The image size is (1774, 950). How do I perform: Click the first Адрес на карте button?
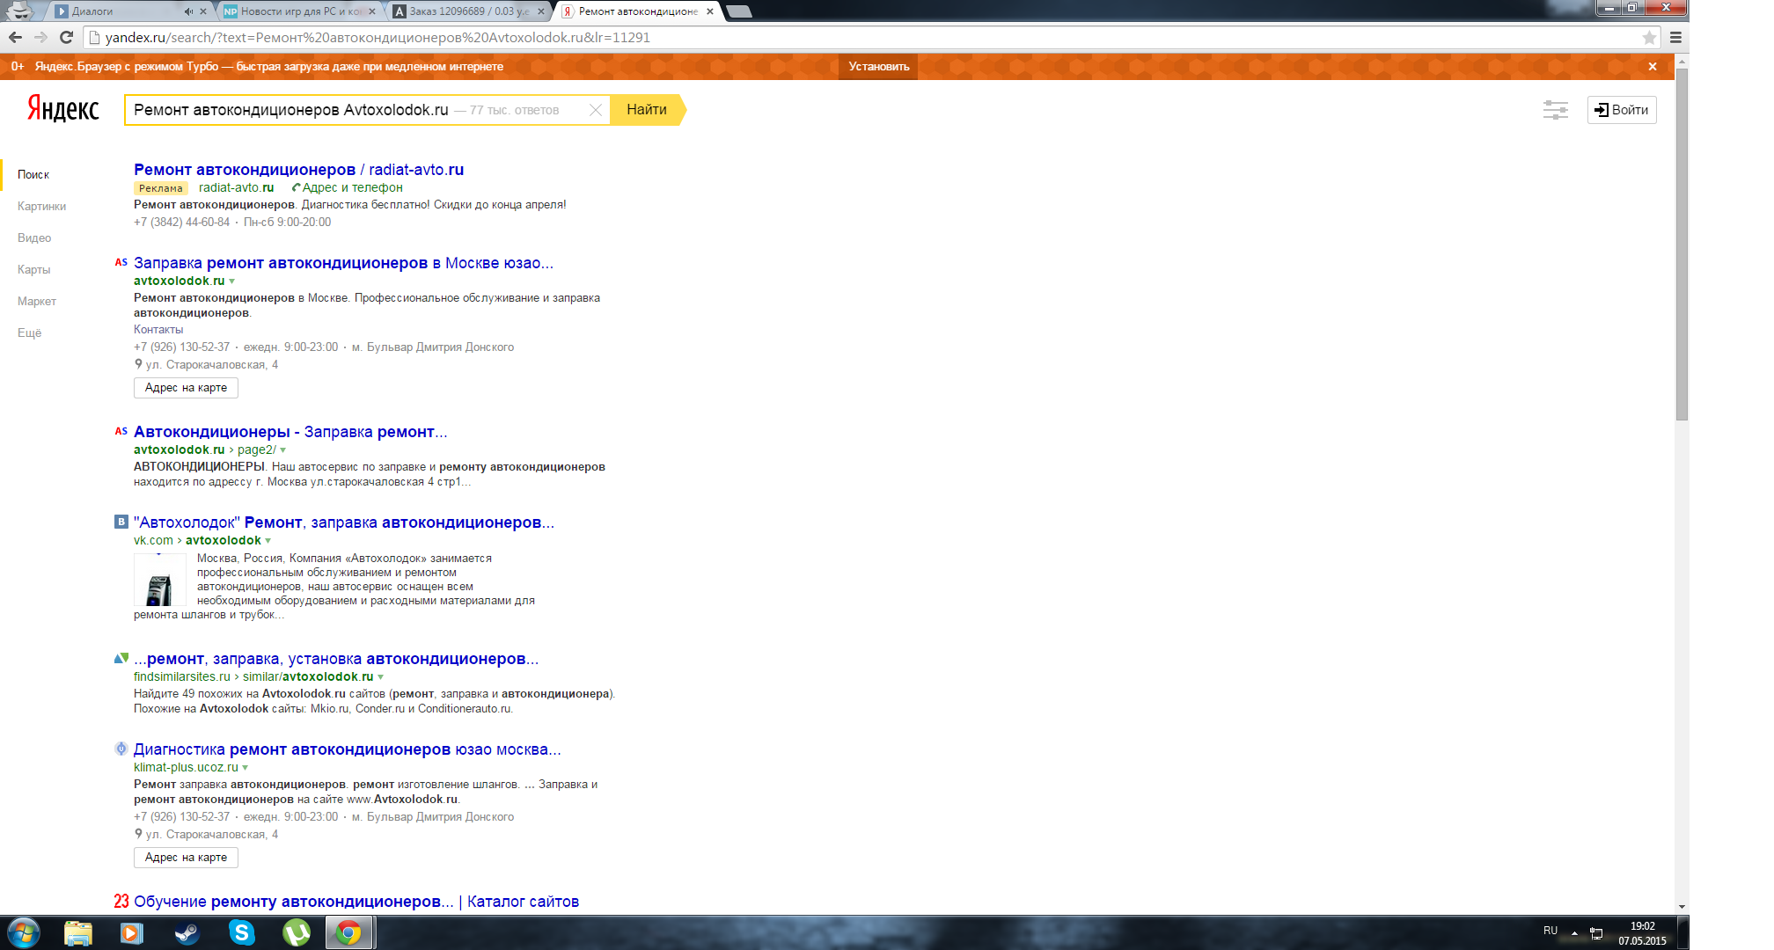pos(186,388)
